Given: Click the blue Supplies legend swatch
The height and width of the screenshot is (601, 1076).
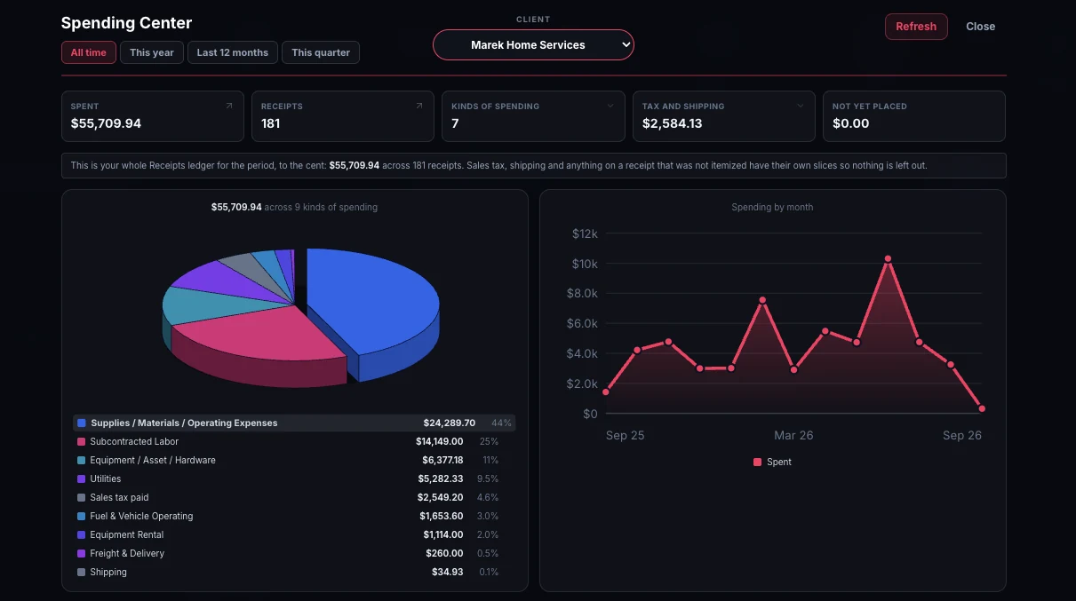Looking at the screenshot, I should (82, 423).
